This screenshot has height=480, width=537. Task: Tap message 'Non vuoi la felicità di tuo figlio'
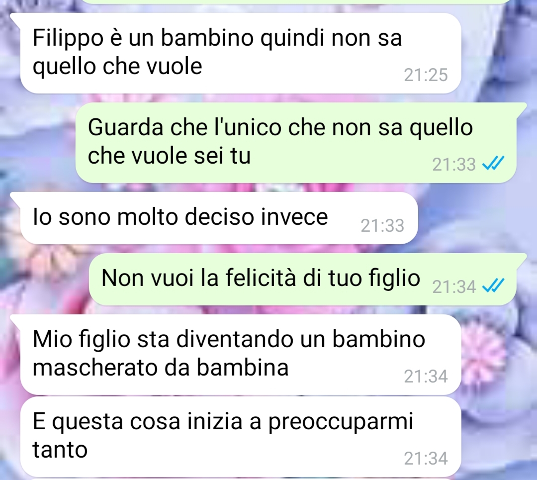pos(303,279)
